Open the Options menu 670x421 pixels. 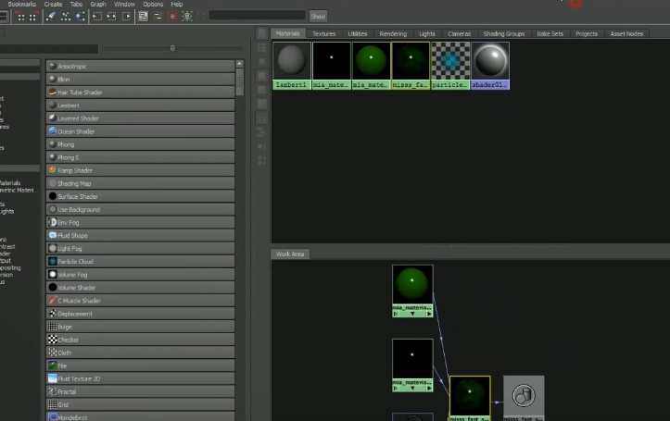click(x=153, y=5)
